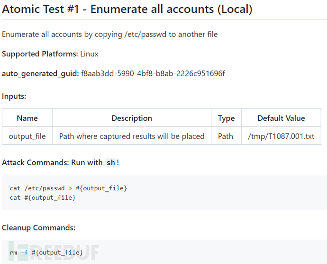
Task: Click the Path type cell
Action: click(x=226, y=136)
